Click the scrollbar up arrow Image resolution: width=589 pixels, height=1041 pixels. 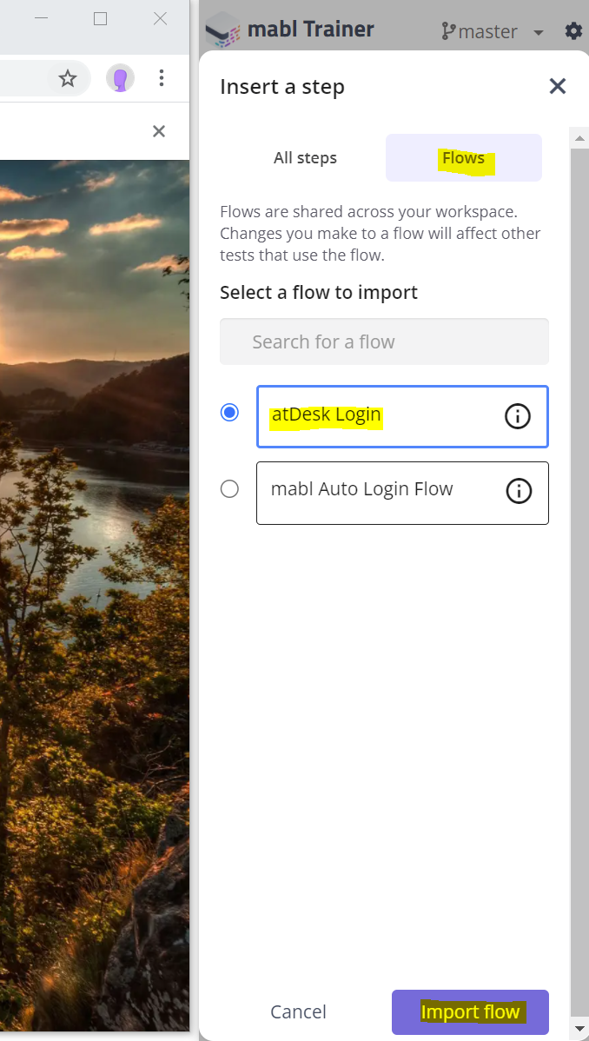click(579, 139)
